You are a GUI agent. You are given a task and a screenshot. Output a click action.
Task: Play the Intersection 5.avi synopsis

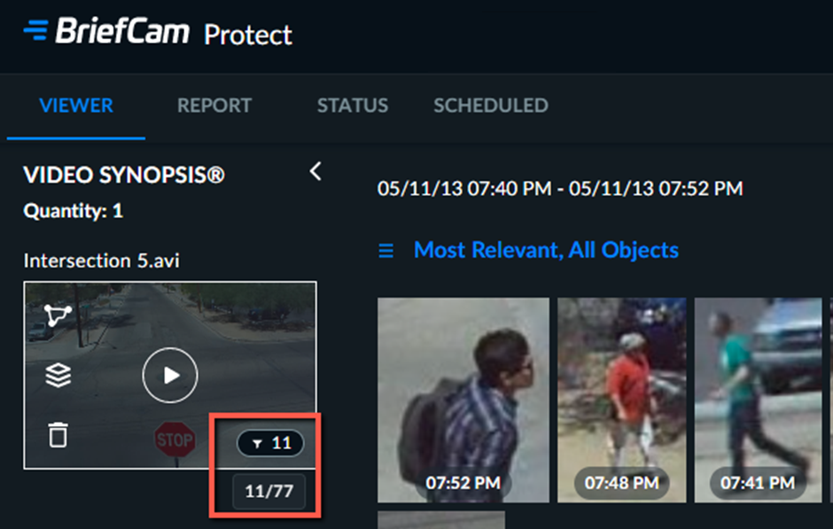(x=170, y=376)
